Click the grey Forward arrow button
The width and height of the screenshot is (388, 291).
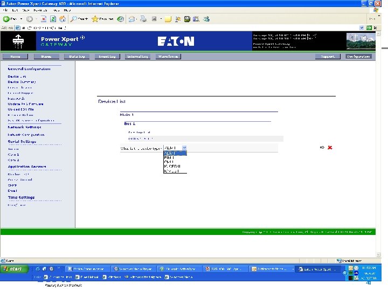[30, 19]
